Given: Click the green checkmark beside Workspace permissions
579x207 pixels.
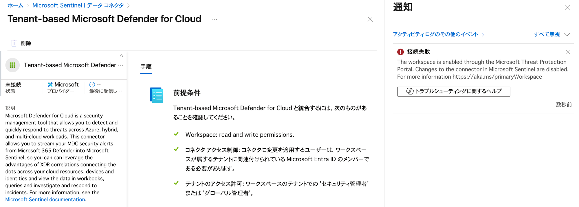Looking at the screenshot, I should click(x=176, y=134).
